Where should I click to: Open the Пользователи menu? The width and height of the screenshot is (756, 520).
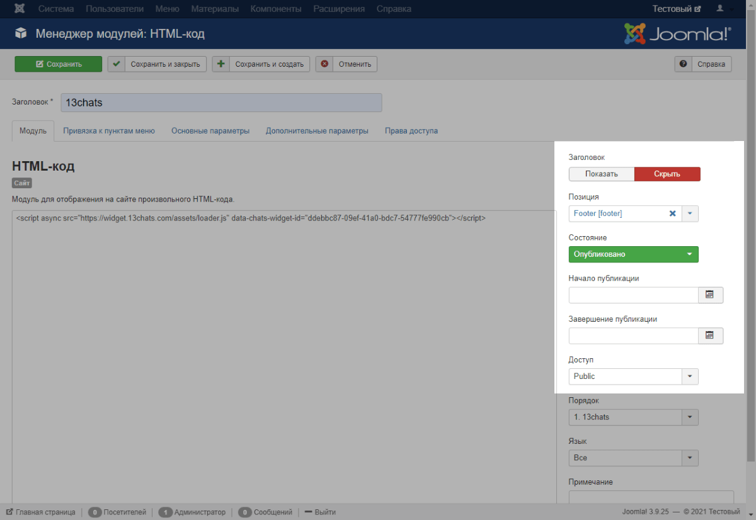pyautogui.click(x=115, y=9)
